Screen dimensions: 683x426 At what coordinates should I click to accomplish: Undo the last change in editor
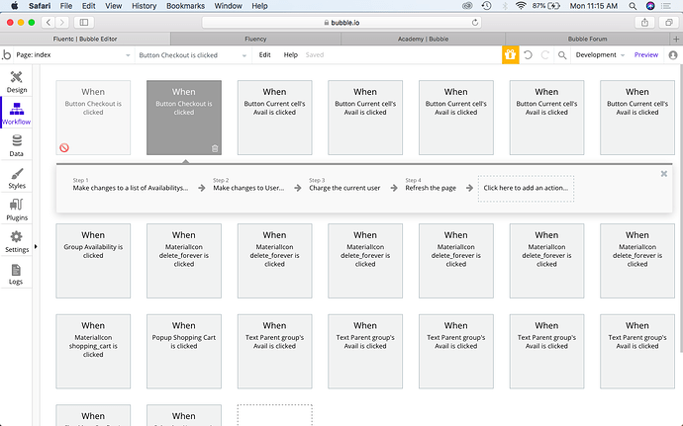528,55
